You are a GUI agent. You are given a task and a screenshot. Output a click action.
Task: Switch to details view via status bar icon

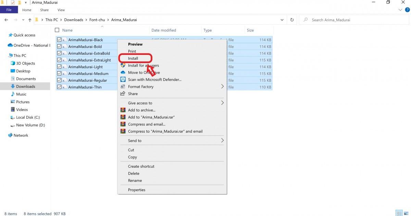tap(399, 213)
